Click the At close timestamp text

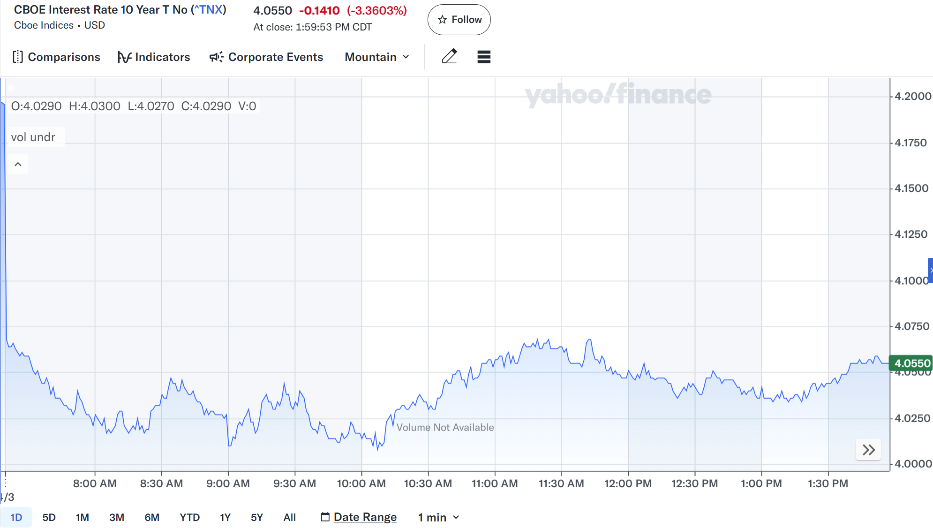pos(312,27)
